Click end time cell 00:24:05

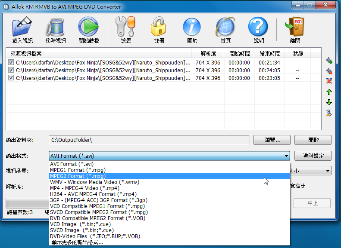click(269, 70)
